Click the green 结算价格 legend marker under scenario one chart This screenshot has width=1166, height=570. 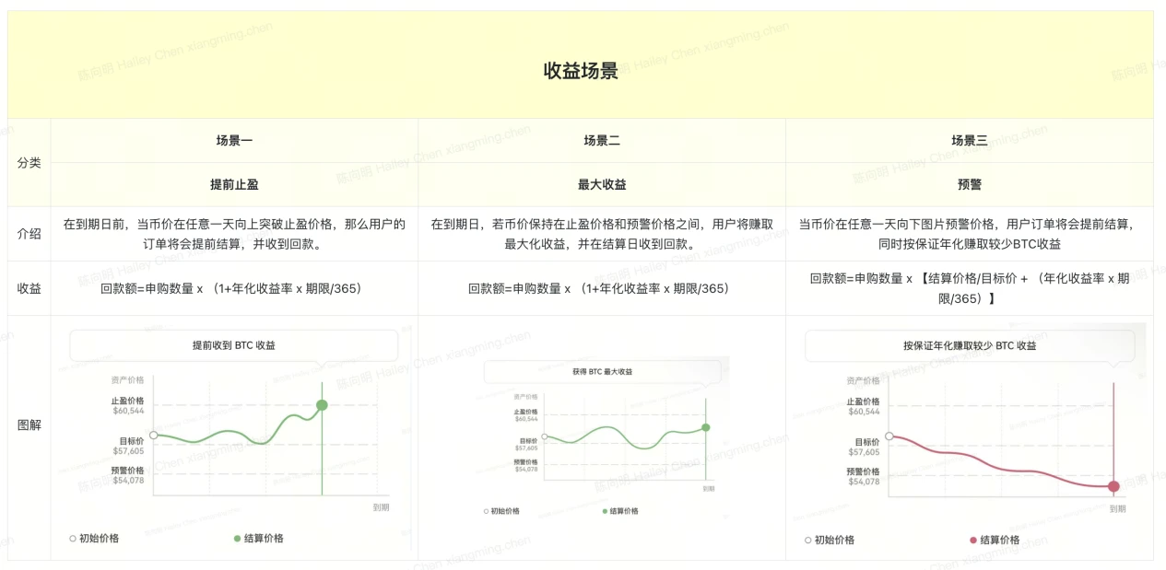[x=237, y=539]
